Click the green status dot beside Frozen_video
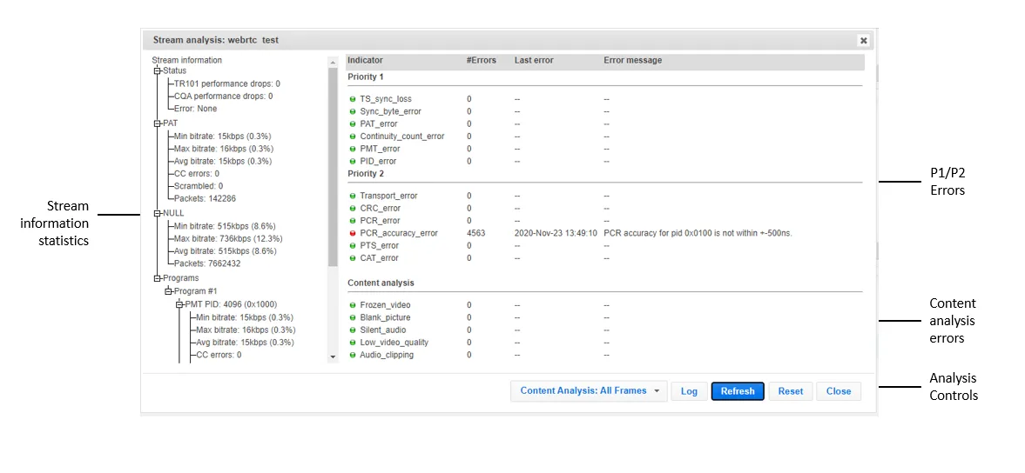This screenshot has width=1025, height=473. tap(353, 304)
